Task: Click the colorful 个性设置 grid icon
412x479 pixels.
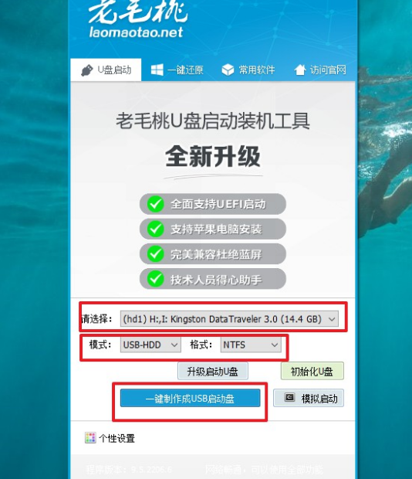Action: (90, 438)
